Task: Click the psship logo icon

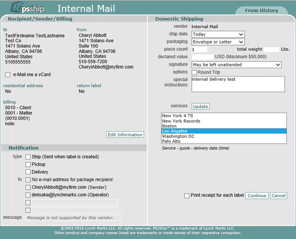Action: [28, 8]
